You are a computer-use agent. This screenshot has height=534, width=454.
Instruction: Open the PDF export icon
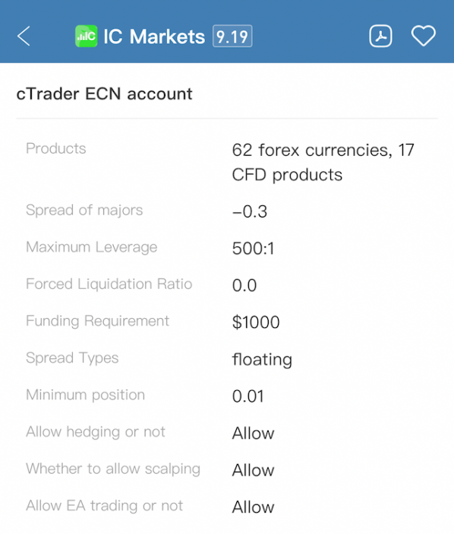pos(380,36)
